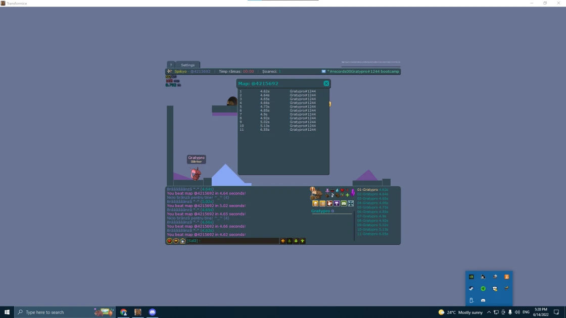
Task: Open the question mark help tab
Action: point(171,65)
